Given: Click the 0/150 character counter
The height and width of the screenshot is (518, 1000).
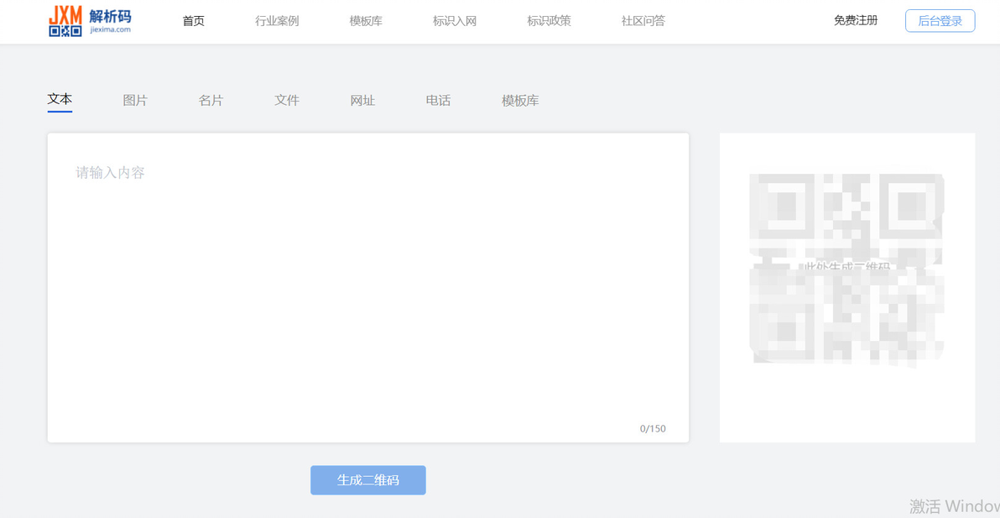Looking at the screenshot, I should click(653, 429).
